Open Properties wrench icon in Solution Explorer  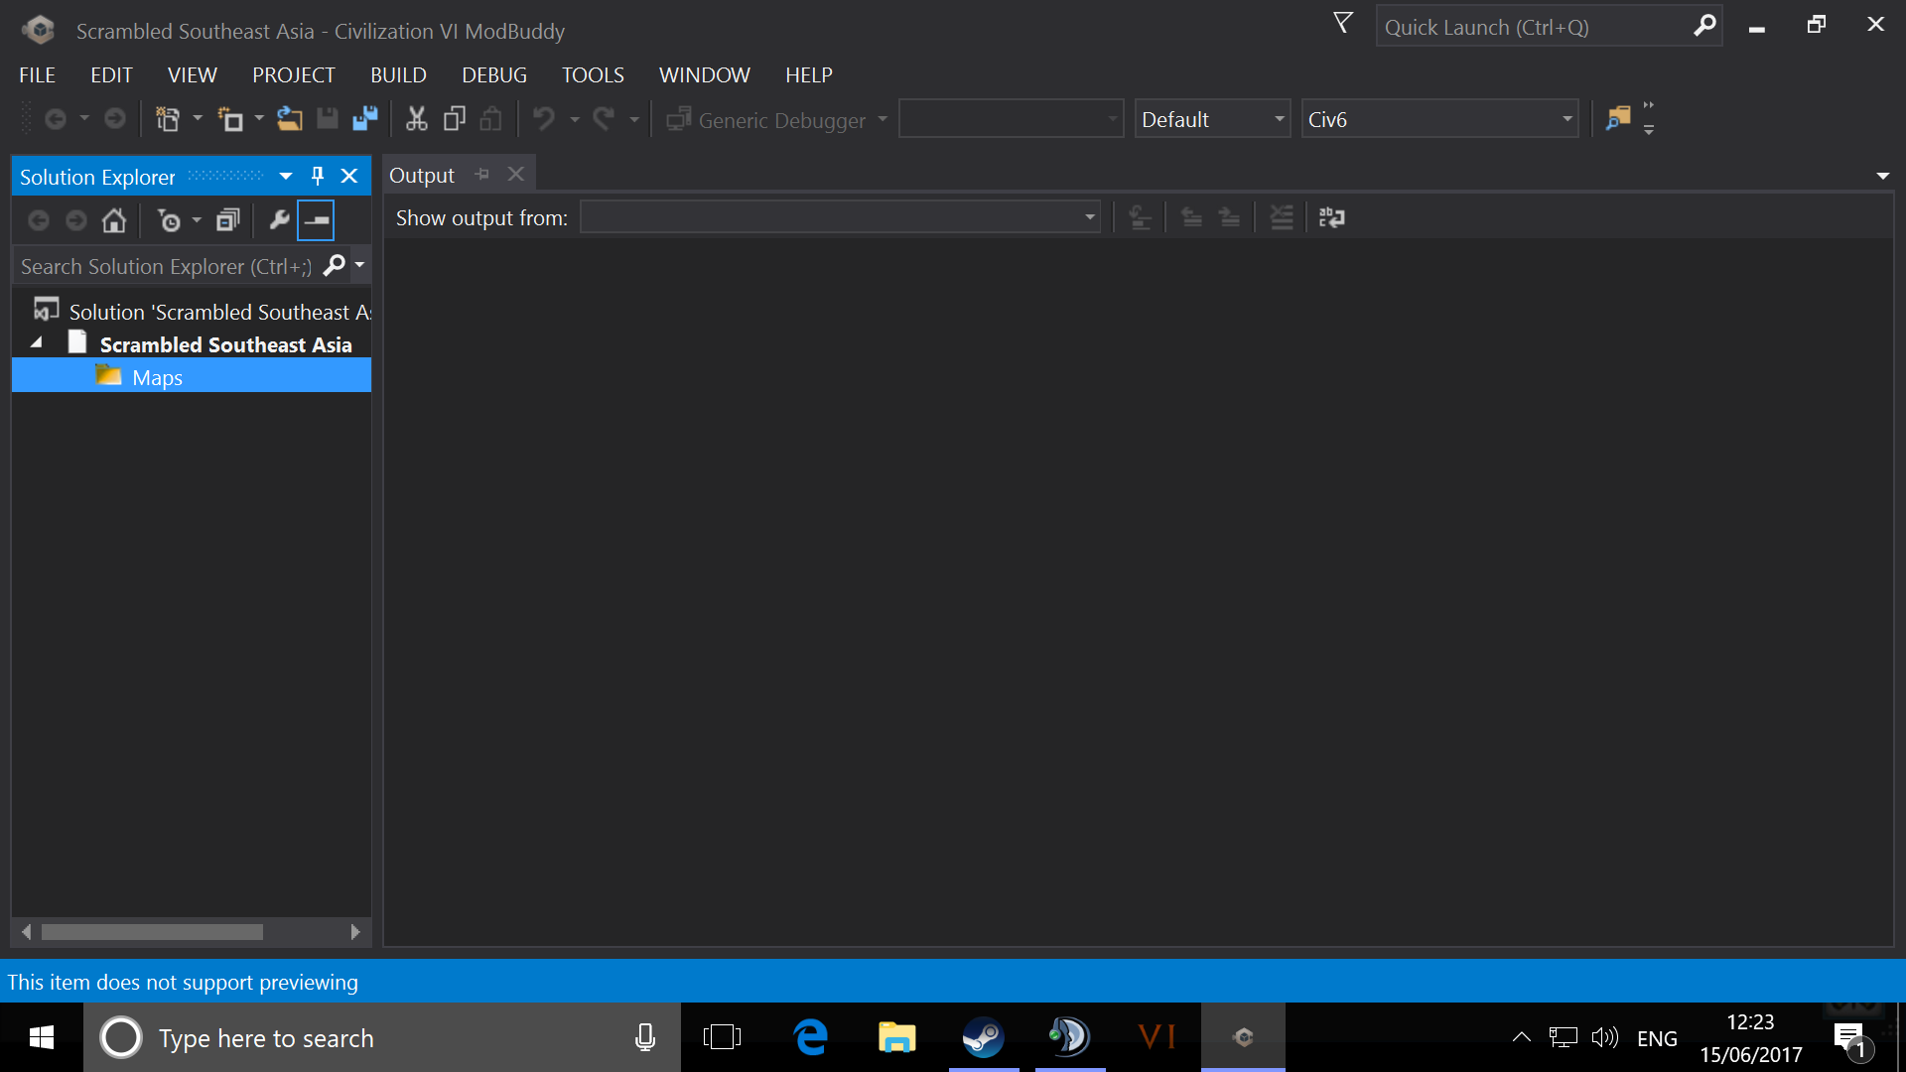click(279, 220)
